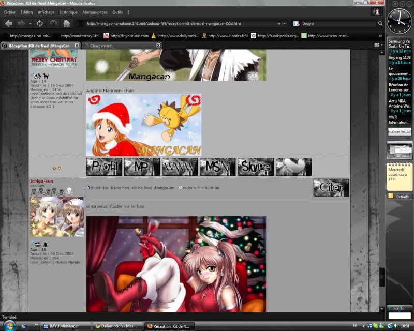Open the Samsung Va Sortir headline
Screen dimensions: 414x331
(399, 43)
